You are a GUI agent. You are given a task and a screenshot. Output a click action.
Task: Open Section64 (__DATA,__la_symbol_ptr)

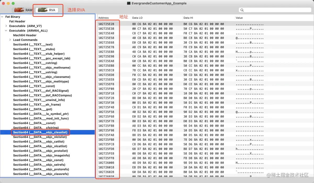pos(41,114)
